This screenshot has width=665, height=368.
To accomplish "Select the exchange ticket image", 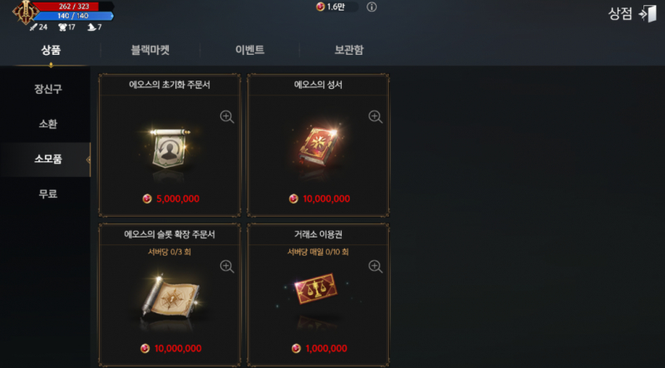I will click(316, 289).
